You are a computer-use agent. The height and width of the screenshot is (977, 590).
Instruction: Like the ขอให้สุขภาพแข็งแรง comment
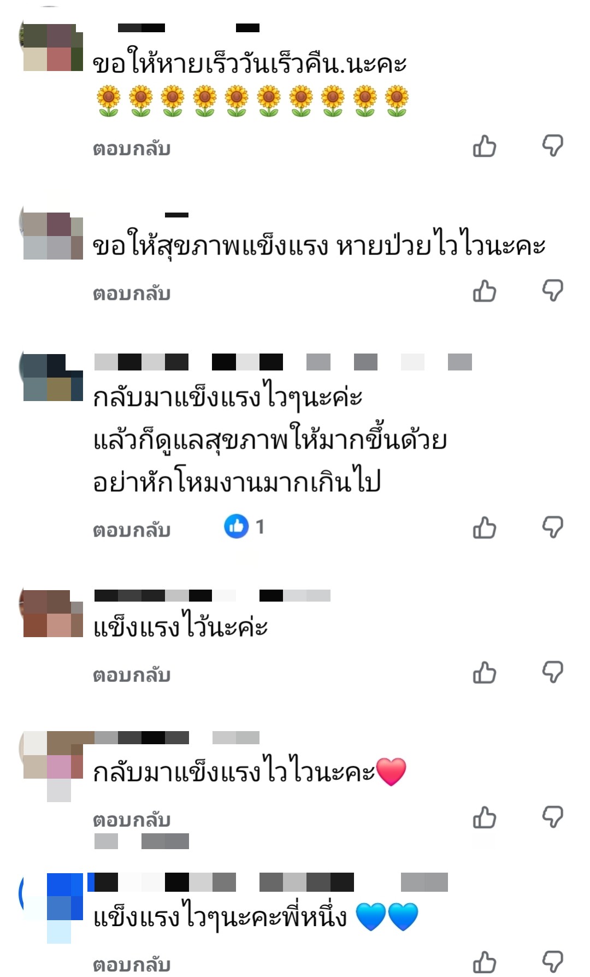click(x=485, y=291)
